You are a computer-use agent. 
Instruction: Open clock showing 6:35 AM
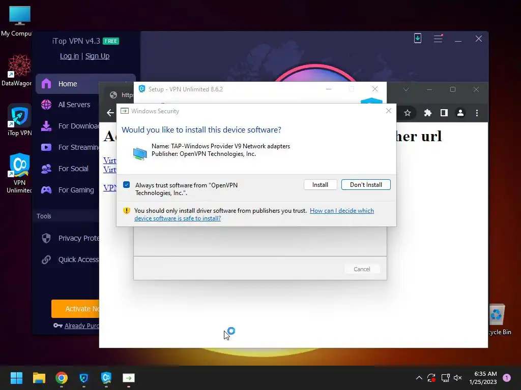click(x=483, y=378)
